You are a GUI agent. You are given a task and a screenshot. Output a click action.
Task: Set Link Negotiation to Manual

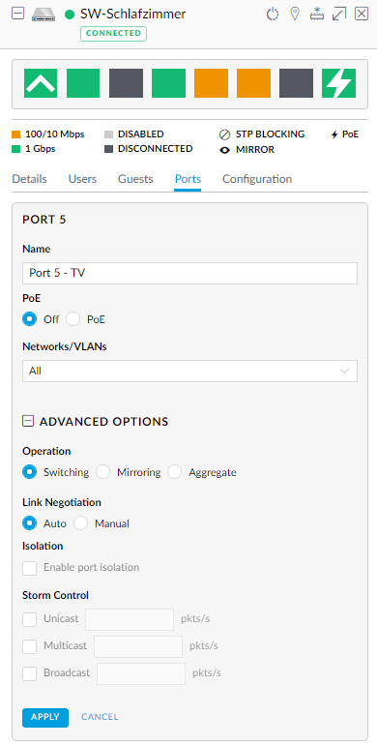coord(81,523)
